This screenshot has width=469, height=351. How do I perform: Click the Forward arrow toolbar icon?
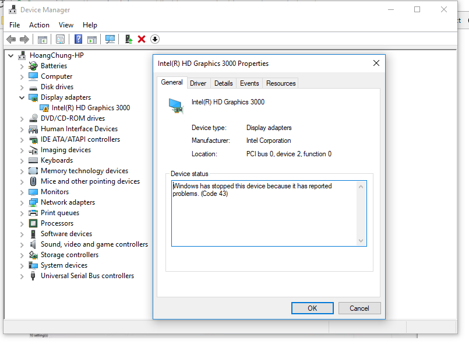tap(24, 39)
